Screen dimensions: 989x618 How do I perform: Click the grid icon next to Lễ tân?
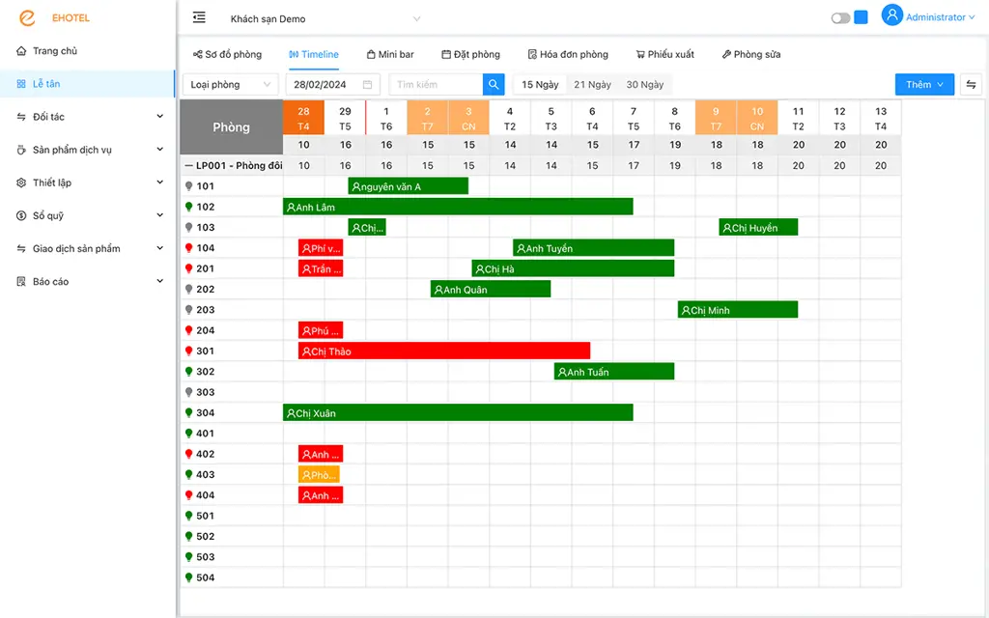click(21, 84)
